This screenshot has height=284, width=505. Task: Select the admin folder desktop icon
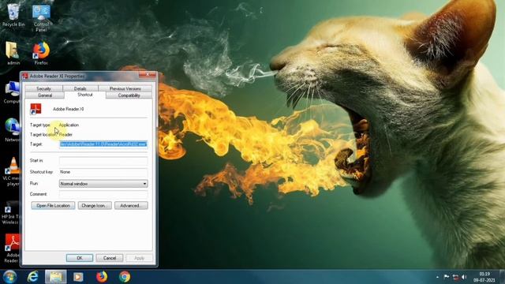point(13,53)
